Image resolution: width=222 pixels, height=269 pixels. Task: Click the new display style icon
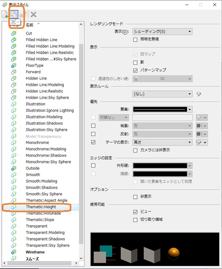point(5,15)
